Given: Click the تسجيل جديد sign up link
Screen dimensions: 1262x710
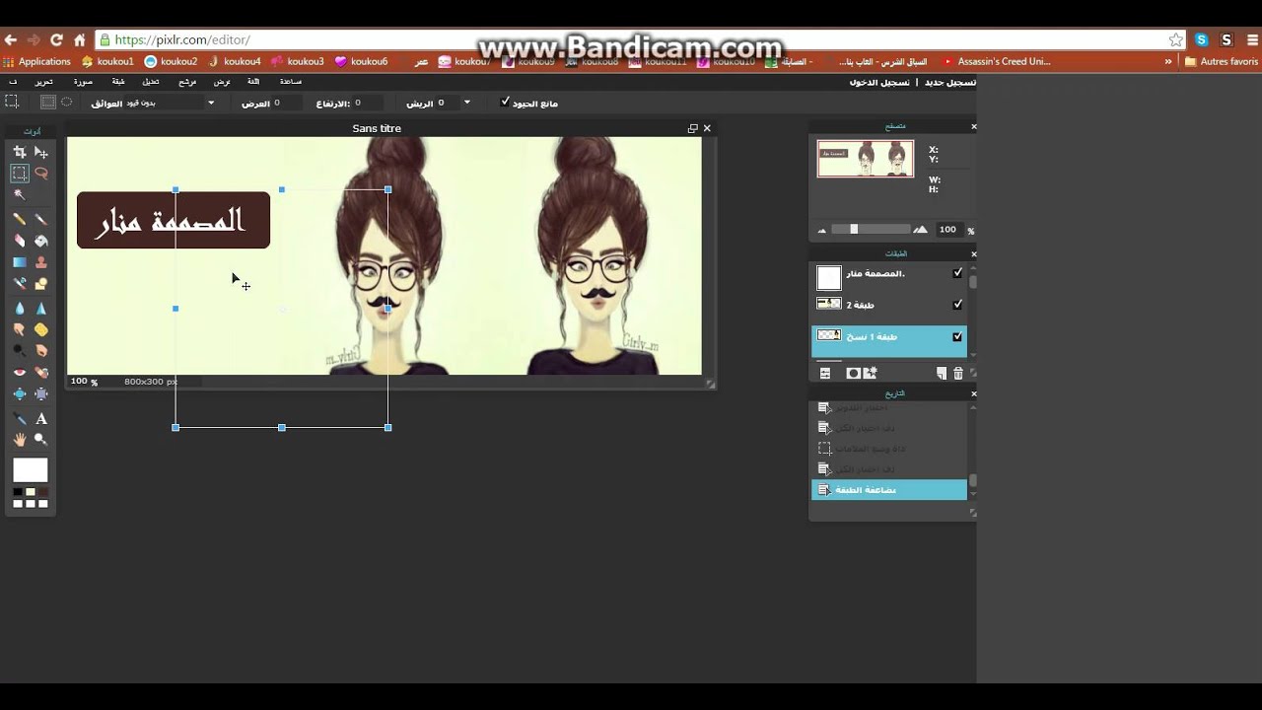Looking at the screenshot, I should pyautogui.click(x=949, y=82).
